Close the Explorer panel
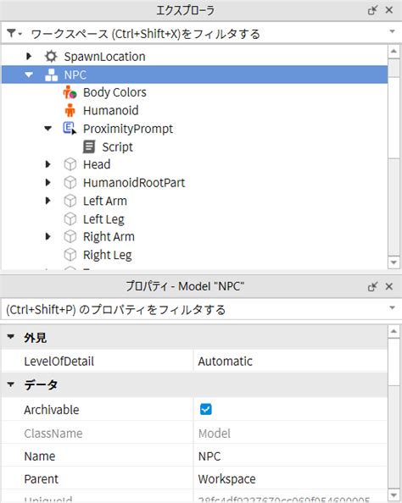 [x=389, y=10]
